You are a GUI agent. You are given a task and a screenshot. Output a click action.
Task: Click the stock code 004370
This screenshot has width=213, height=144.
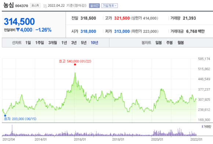point(22,6)
